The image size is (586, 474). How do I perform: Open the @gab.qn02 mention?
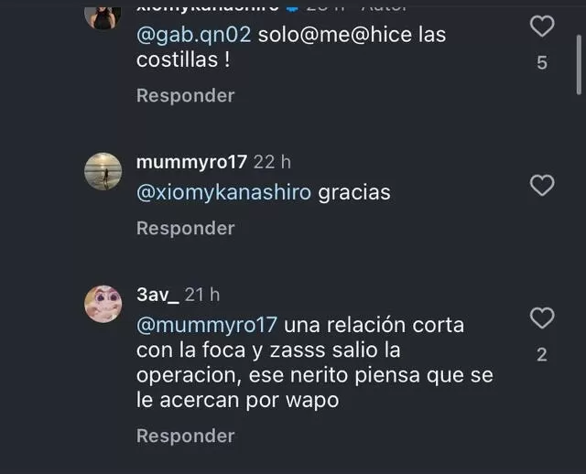tap(193, 35)
